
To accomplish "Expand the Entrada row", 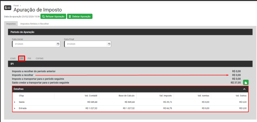I will point(14,108).
